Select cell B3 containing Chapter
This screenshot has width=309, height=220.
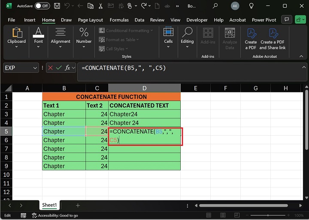[64, 114]
